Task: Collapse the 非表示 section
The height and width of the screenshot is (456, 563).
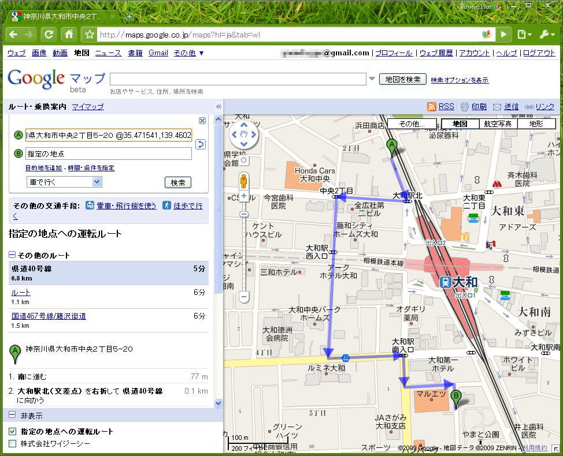Action: [x=12, y=415]
